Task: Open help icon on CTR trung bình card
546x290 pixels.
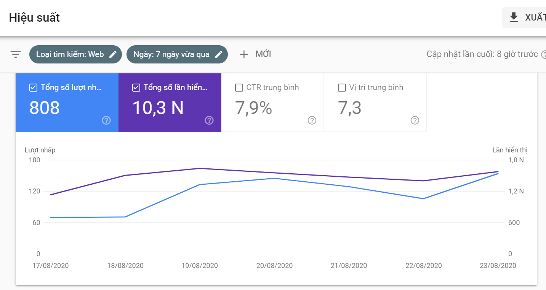Action: pos(312,120)
